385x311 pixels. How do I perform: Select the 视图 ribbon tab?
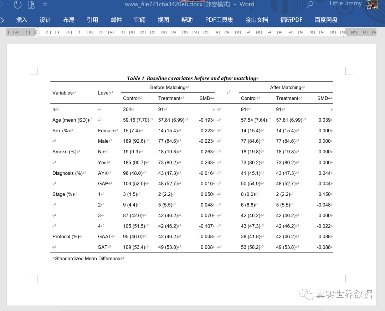tap(163, 20)
